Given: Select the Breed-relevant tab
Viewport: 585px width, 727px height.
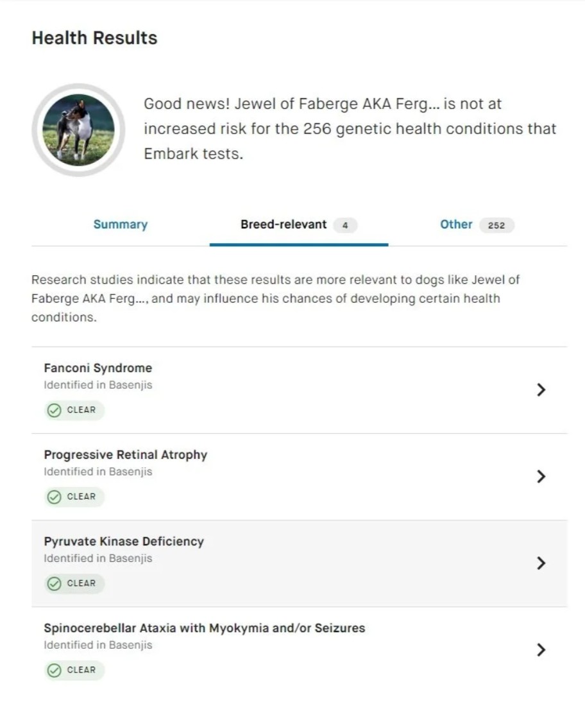Looking at the screenshot, I should pyautogui.click(x=284, y=225).
